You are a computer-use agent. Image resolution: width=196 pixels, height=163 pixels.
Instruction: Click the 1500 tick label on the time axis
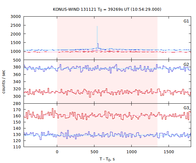[x=169, y=152]
